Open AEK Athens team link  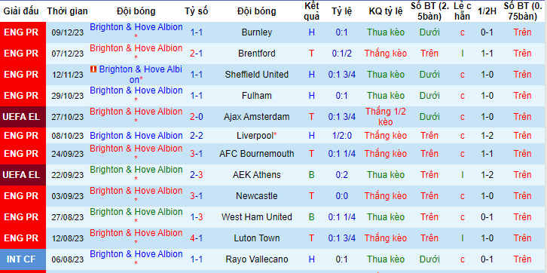tap(257, 174)
